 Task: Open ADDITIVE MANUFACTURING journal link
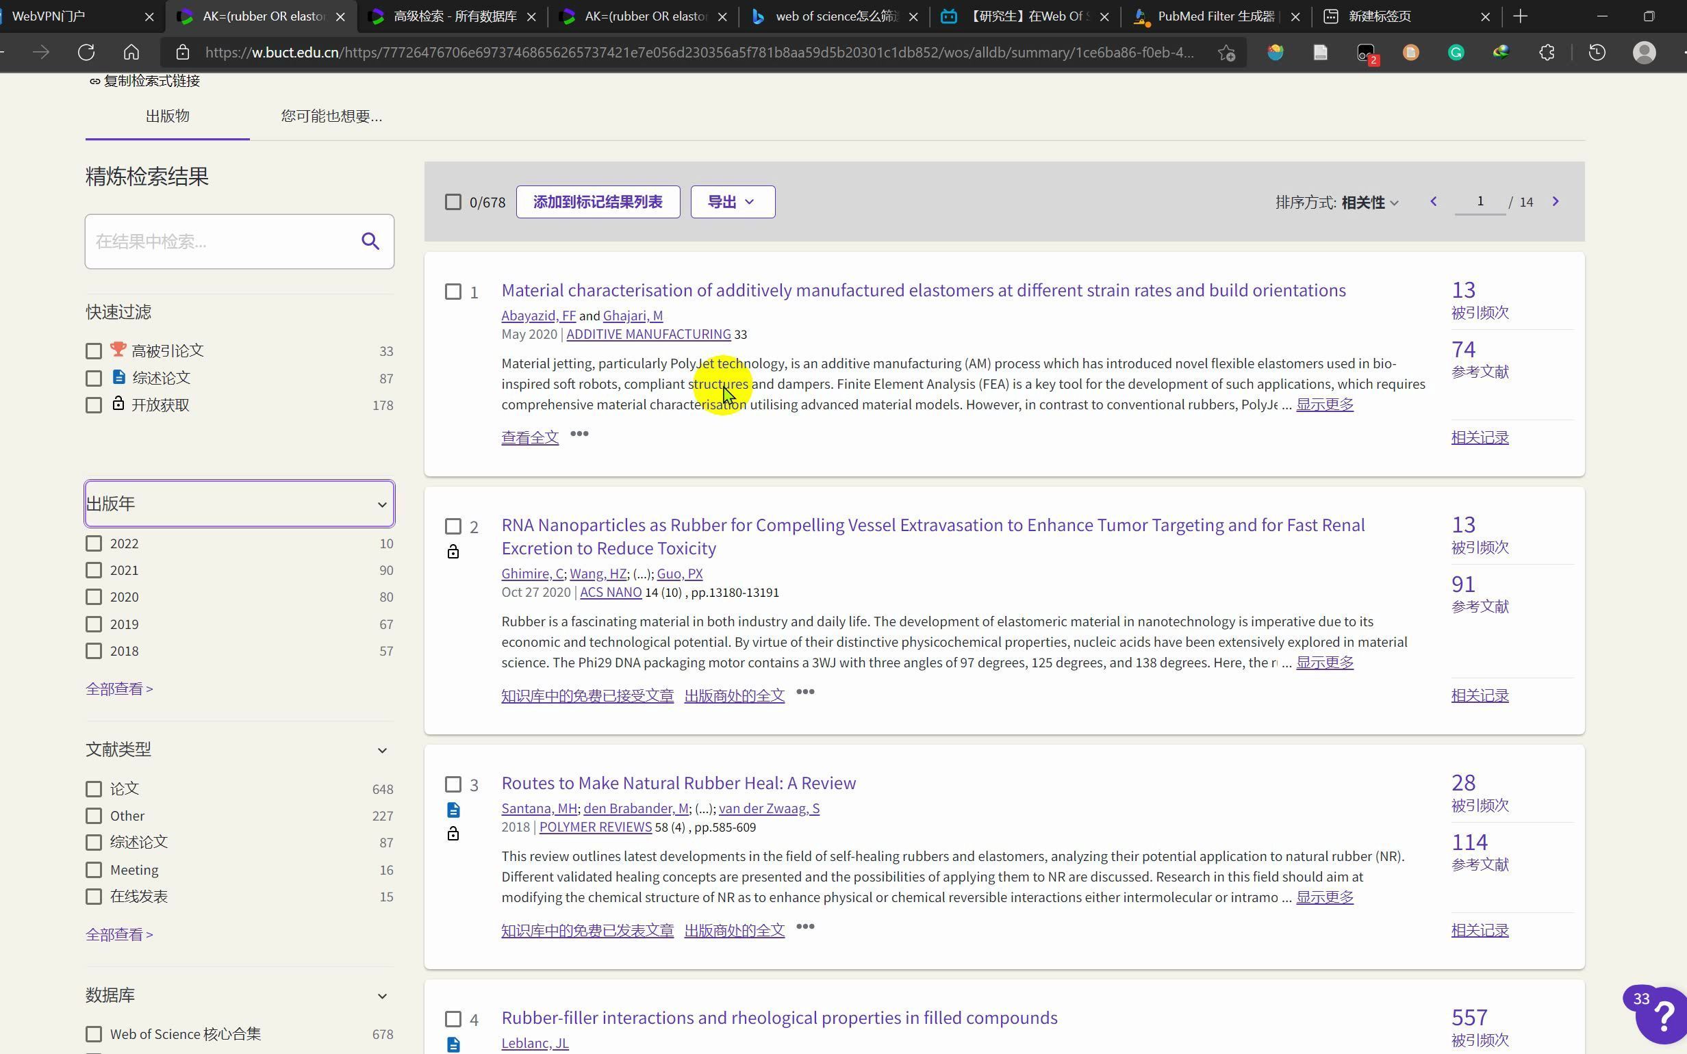[x=648, y=335]
